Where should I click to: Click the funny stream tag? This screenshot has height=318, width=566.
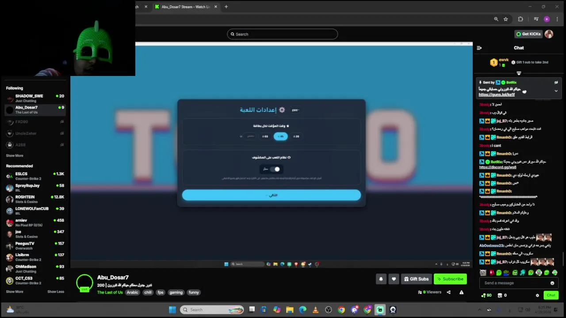coord(194,292)
